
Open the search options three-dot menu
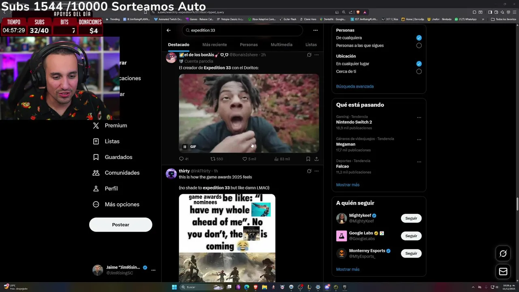pos(315,30)
